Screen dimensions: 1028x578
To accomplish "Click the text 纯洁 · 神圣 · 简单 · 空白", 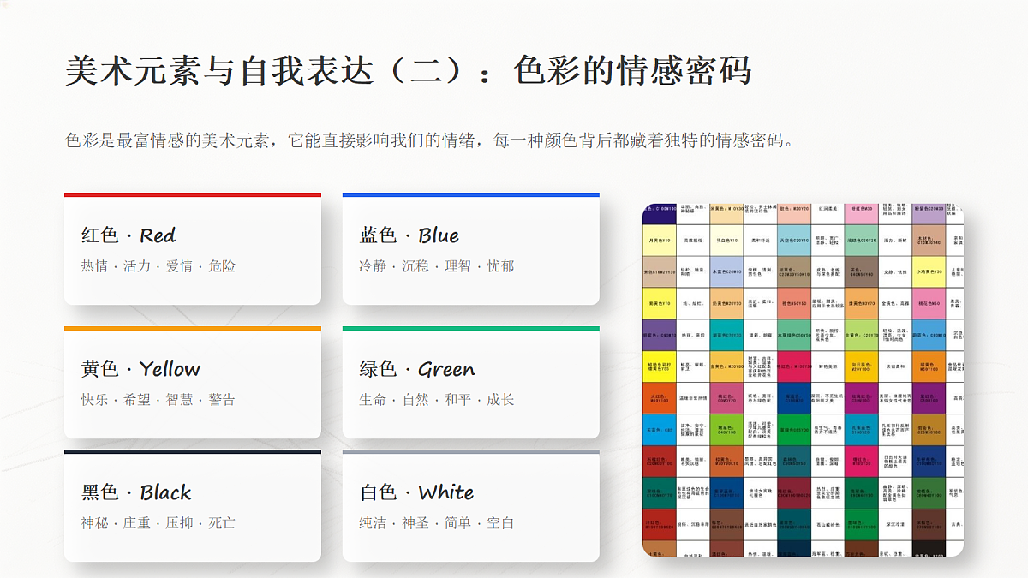I will pyautogui.click(x=437, y=523).
